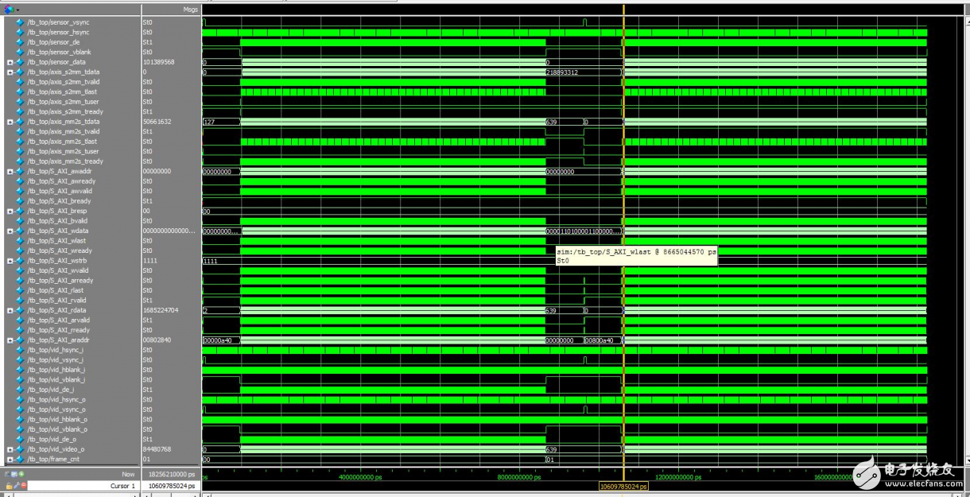Expand the axis_s2mm_tdata bus
This screenshot has width=970, height=497.
click(10, 72)
